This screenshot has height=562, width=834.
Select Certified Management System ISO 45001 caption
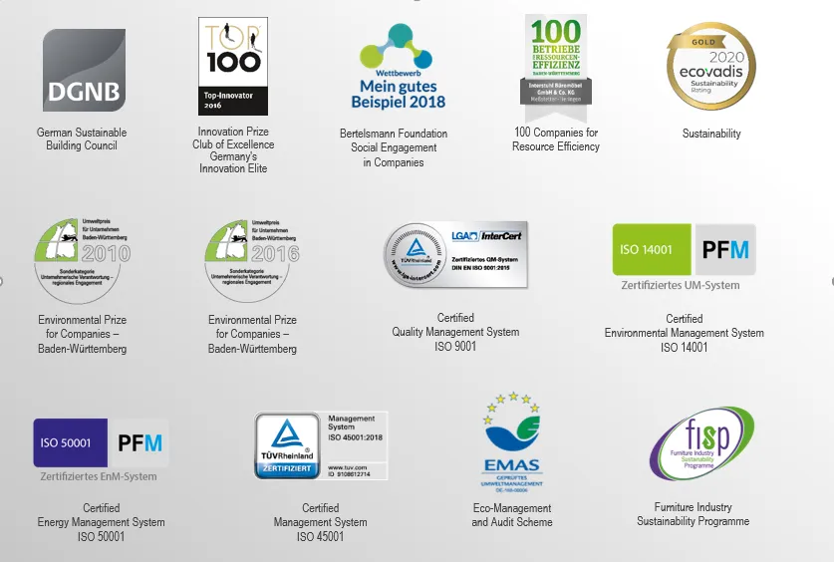(320, 522)
